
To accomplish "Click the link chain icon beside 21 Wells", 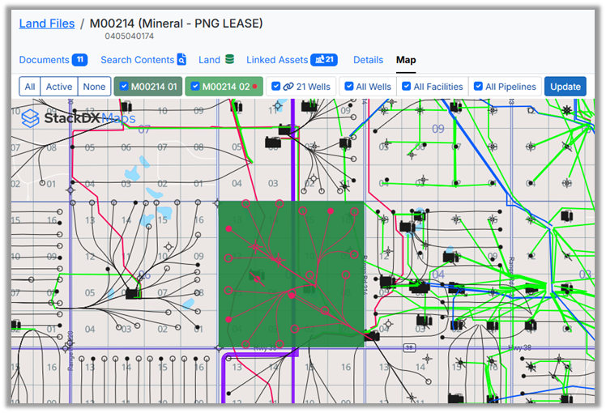I will coord(288,87).
